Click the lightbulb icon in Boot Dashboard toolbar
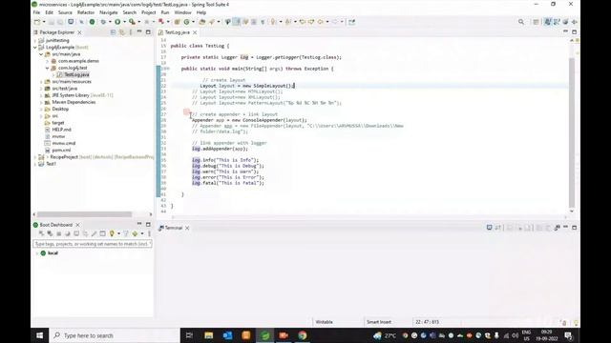Image resolution: width=611 pixels, height=343 pixels. point(112,233)
